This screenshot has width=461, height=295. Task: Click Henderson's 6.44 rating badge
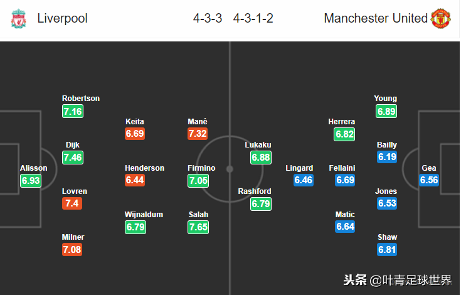135,180
